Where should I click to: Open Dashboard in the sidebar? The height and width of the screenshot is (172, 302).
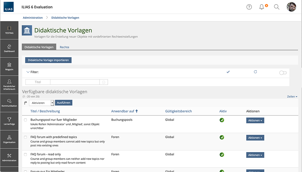(9, 48)
